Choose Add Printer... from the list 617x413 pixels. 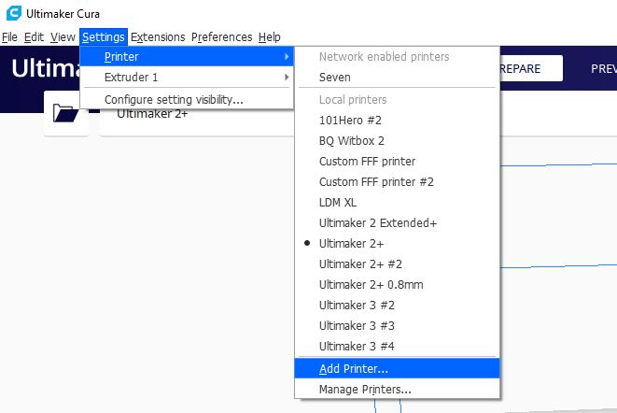pos(354,368)
